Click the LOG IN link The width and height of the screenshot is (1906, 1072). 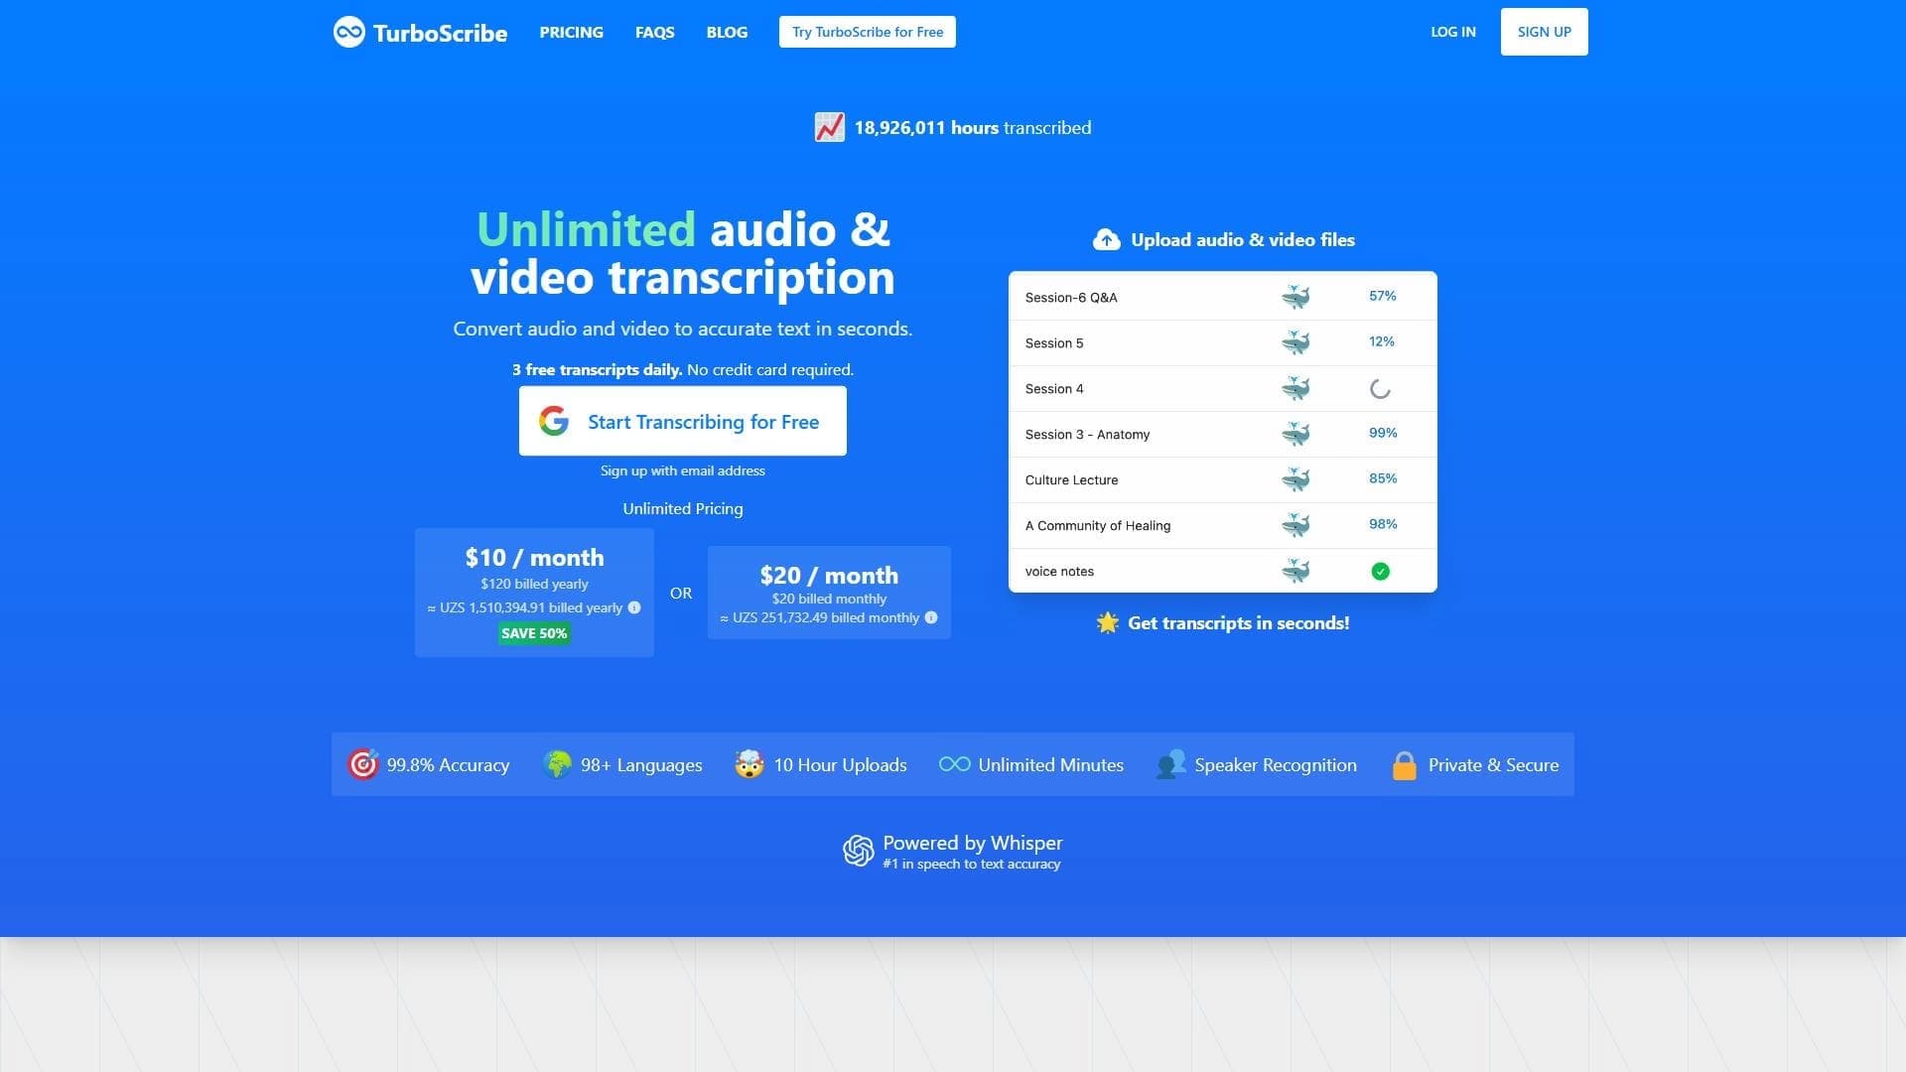(x=1453, y=32)
